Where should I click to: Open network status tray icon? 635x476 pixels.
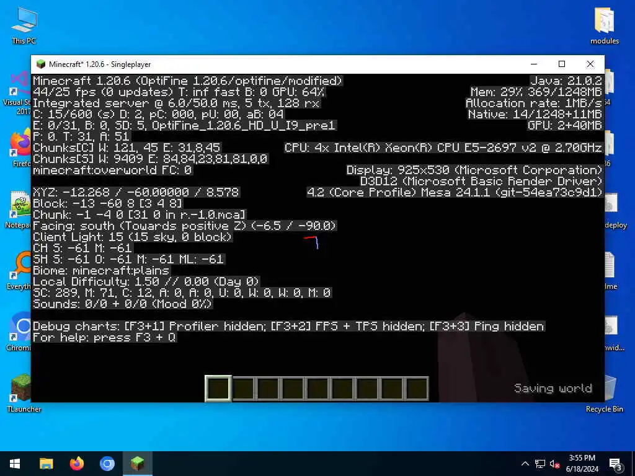pyautogui.click(x=540, y=464)
